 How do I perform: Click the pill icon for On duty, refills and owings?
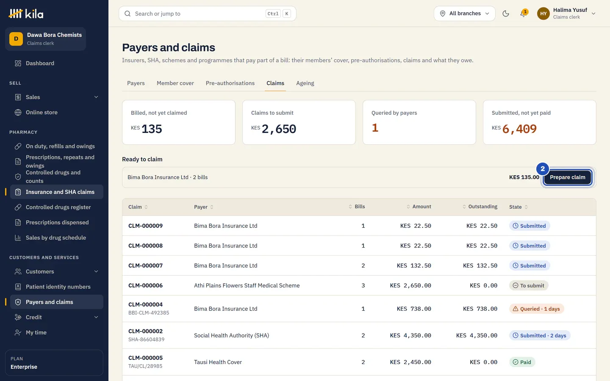tap(18, 146)
